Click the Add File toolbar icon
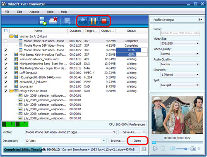This screenshot has height=157, width=207. tap(43, 21)
